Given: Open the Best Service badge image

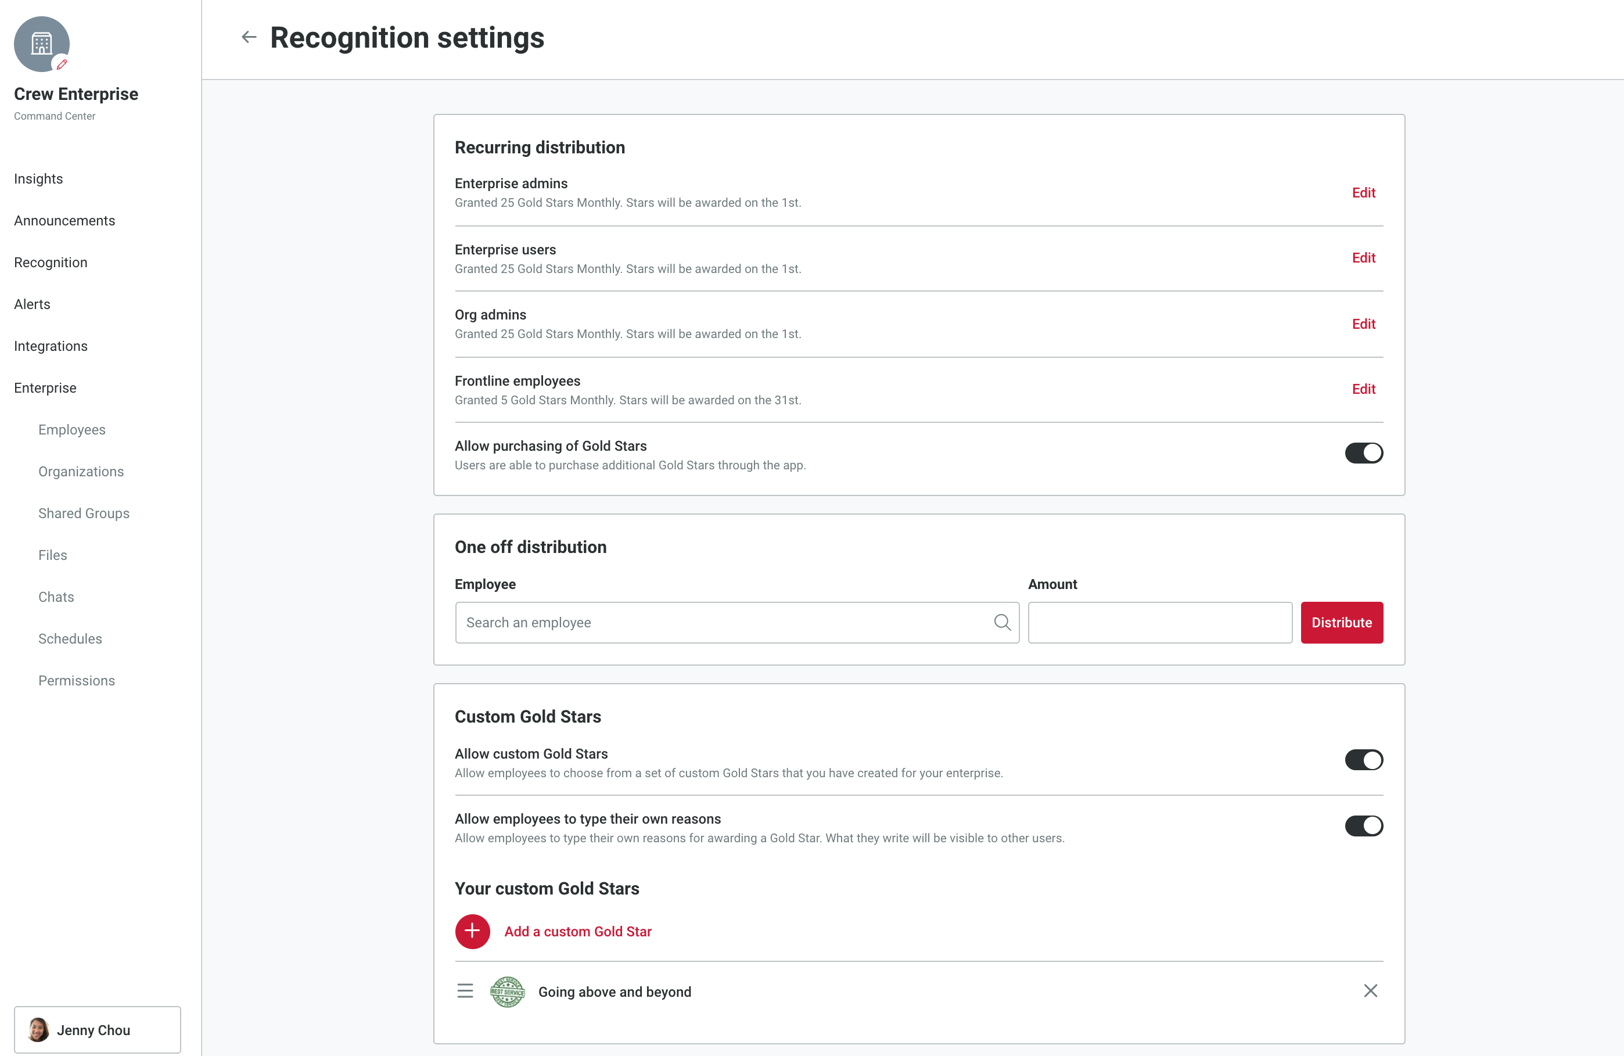Looking at the screenshot, I should pyautogui.click(x=508, y=991).
